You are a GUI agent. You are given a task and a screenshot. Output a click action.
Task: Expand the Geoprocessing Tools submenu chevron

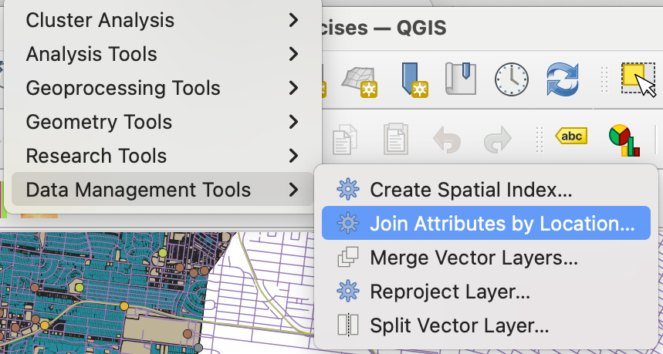tap(293, 88)
